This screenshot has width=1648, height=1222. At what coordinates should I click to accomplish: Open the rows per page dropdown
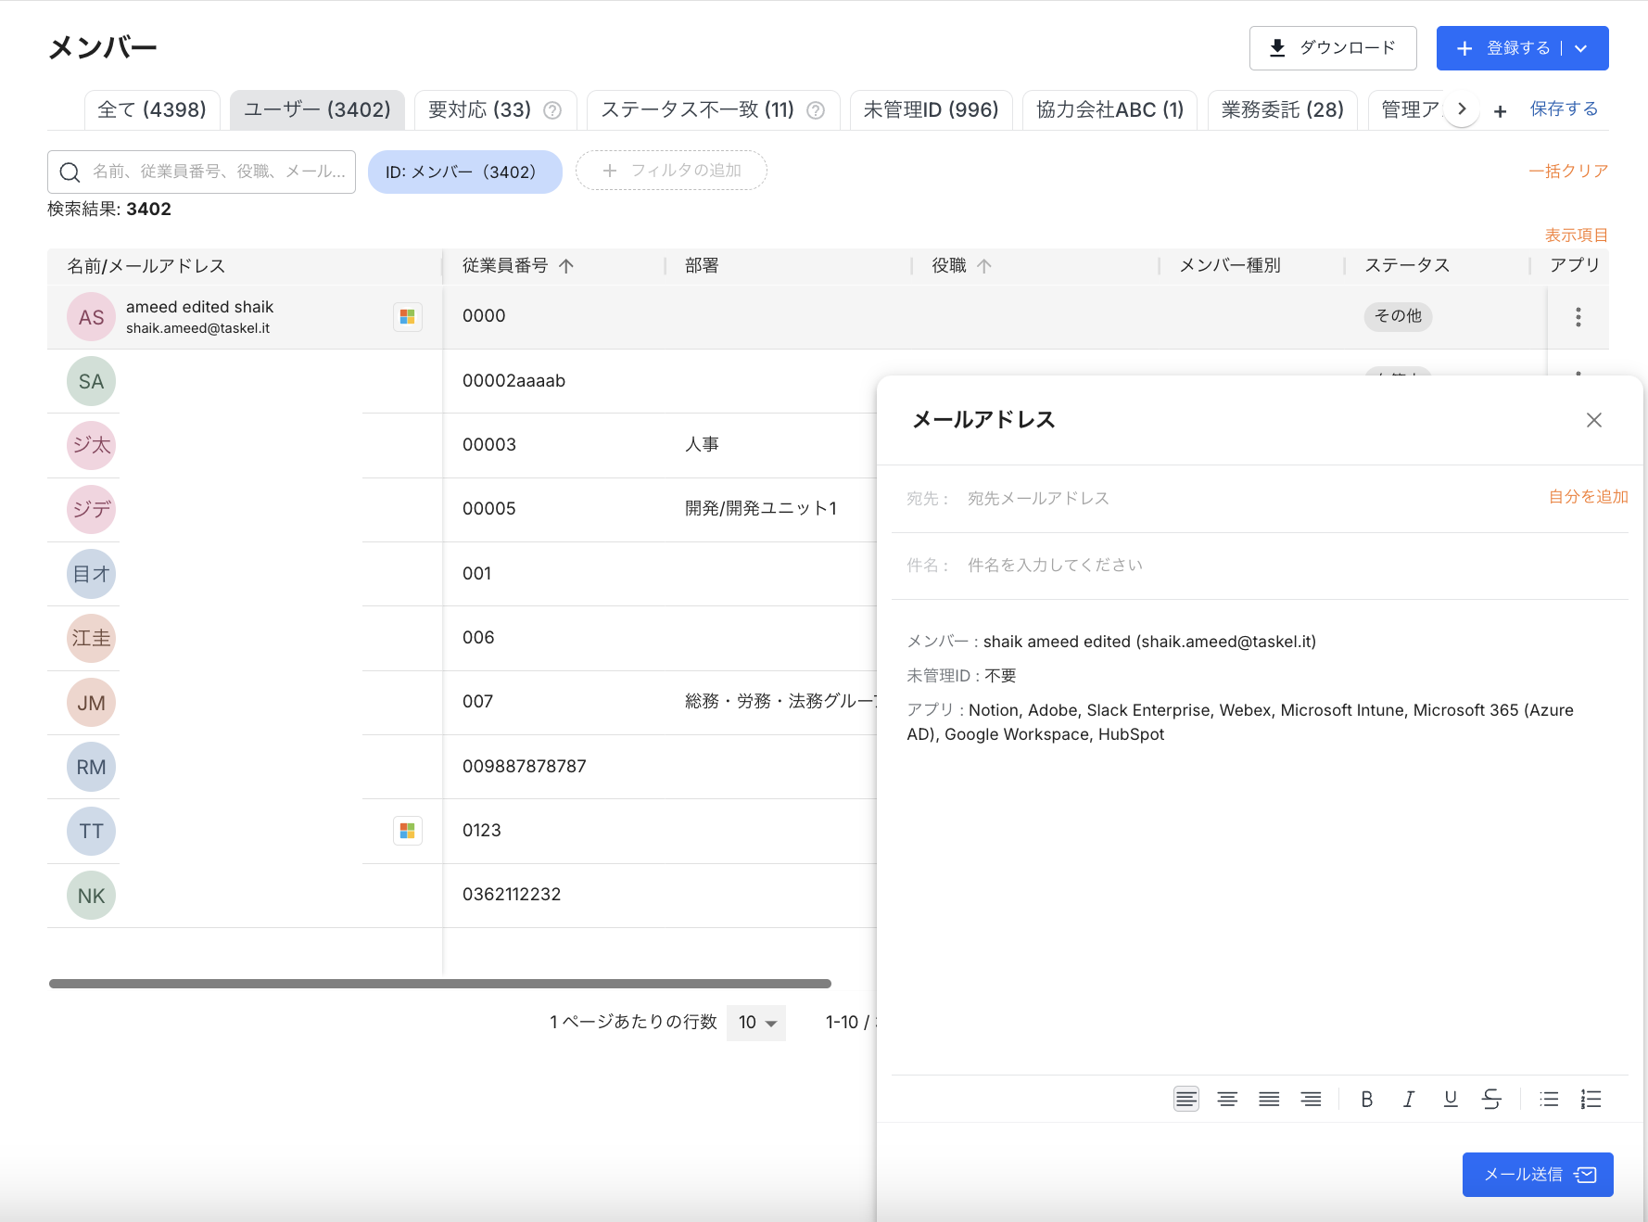tap(756, 1023)
